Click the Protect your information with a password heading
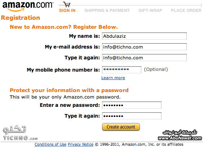 coord(69,90)
